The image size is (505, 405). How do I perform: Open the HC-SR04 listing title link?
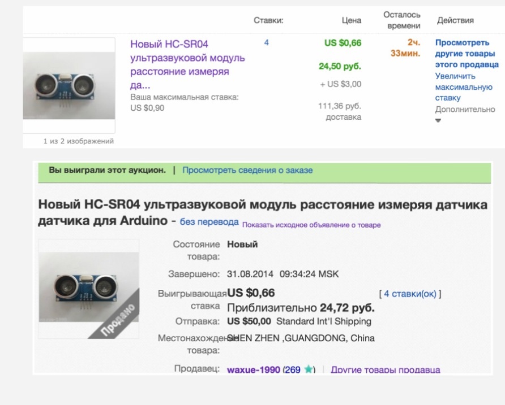pos(187,64)
